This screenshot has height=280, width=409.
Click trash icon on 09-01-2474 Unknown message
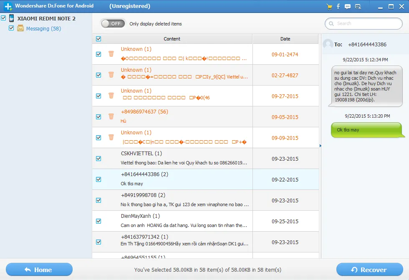(111, 54)
